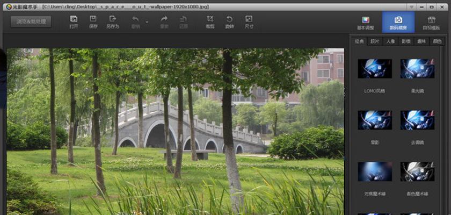Expand the undo history dropdown arrow

(x=147, y=22)
